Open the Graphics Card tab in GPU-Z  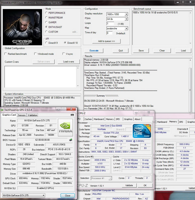9,115
